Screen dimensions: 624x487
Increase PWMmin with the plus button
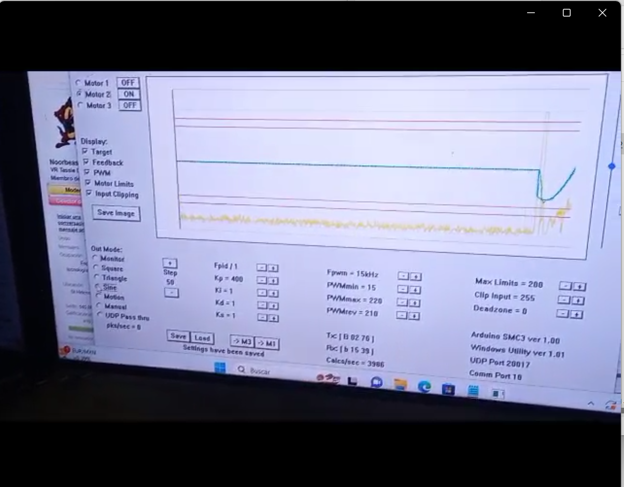415,290
